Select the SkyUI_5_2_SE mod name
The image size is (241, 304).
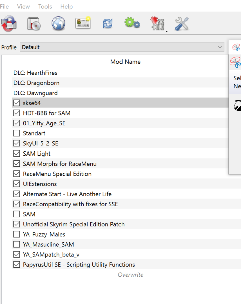(41, 144)
